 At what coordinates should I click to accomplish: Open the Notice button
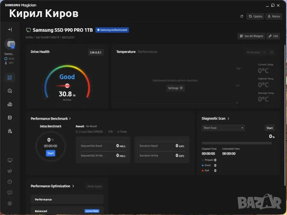(x=274, y=16)
